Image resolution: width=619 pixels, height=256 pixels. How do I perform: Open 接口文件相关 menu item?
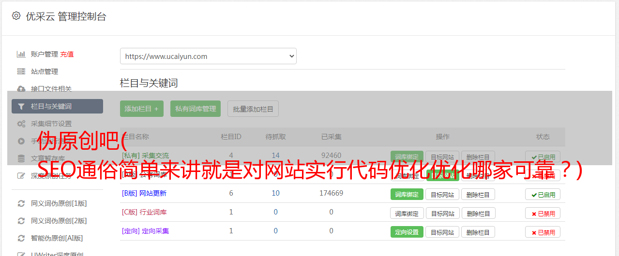(51, 89)
